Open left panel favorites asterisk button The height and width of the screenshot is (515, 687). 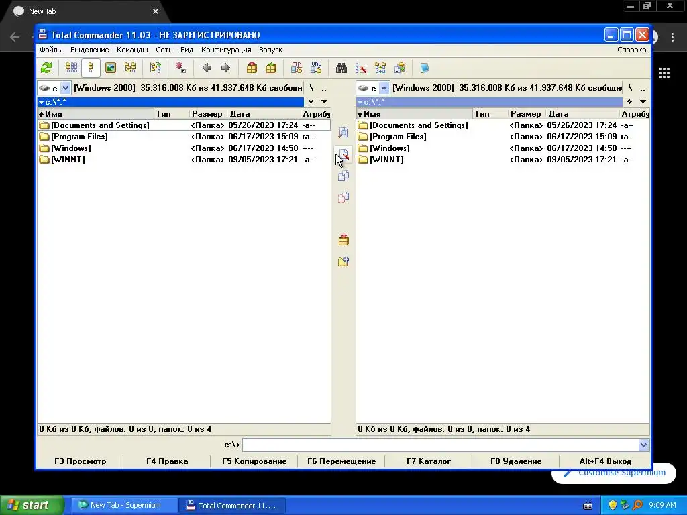point(311,102)
